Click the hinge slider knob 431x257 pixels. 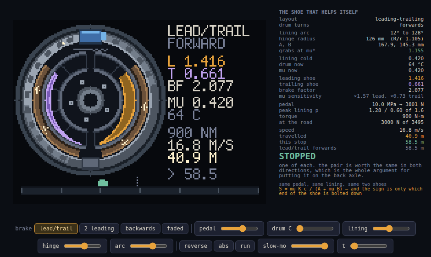click(x=84, y=246)
